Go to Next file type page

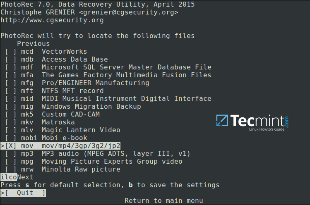click(25, 177)
